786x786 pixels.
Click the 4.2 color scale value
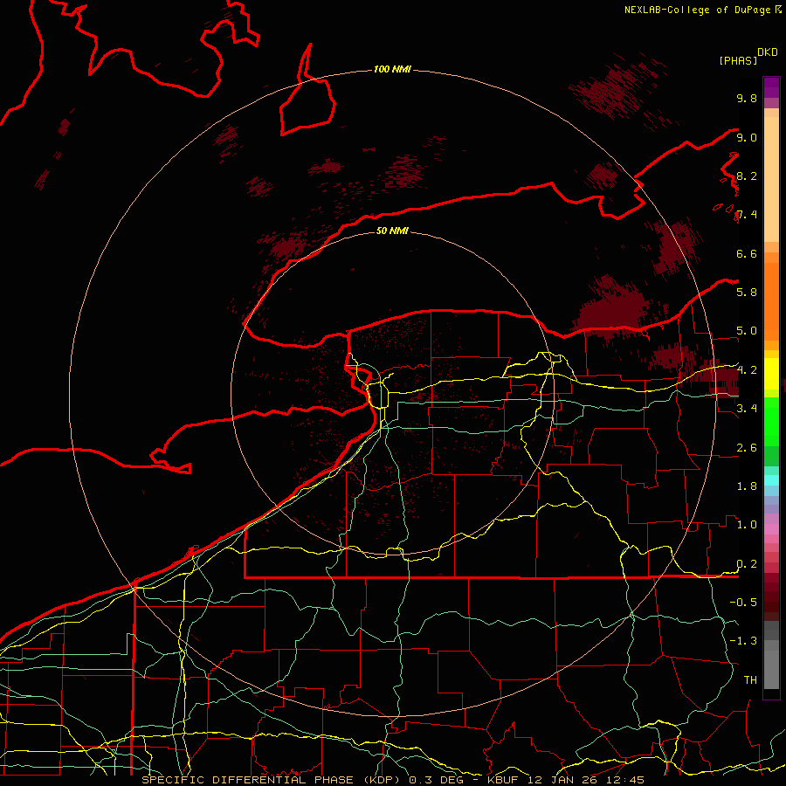(x=747, y=370)
